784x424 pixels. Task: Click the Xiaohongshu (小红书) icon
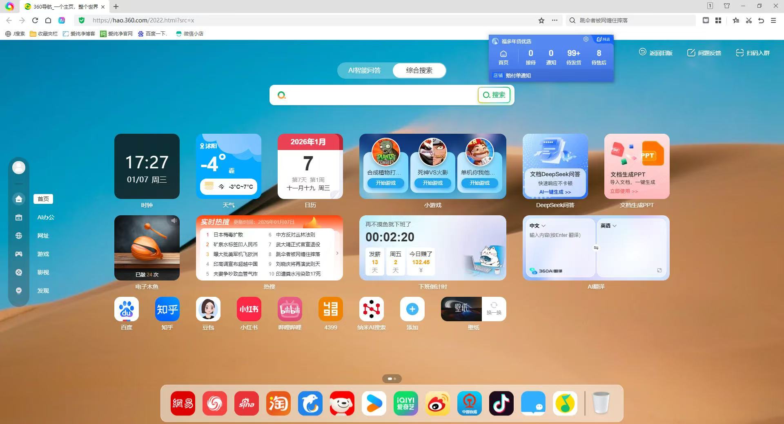249,309
